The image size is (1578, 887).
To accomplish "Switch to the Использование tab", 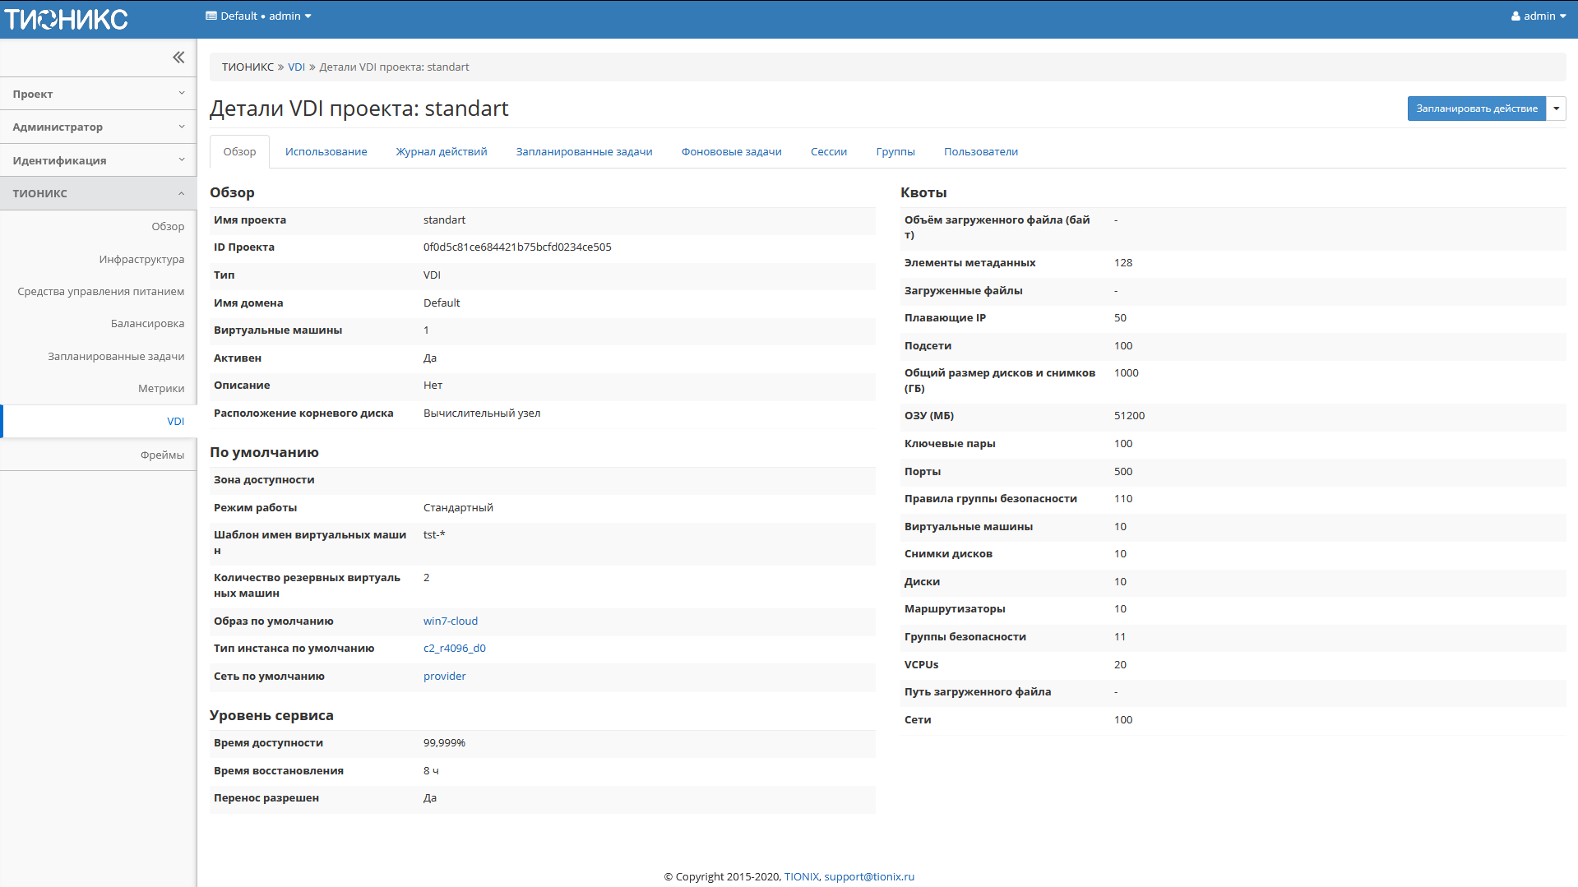I will coord(326,151).
